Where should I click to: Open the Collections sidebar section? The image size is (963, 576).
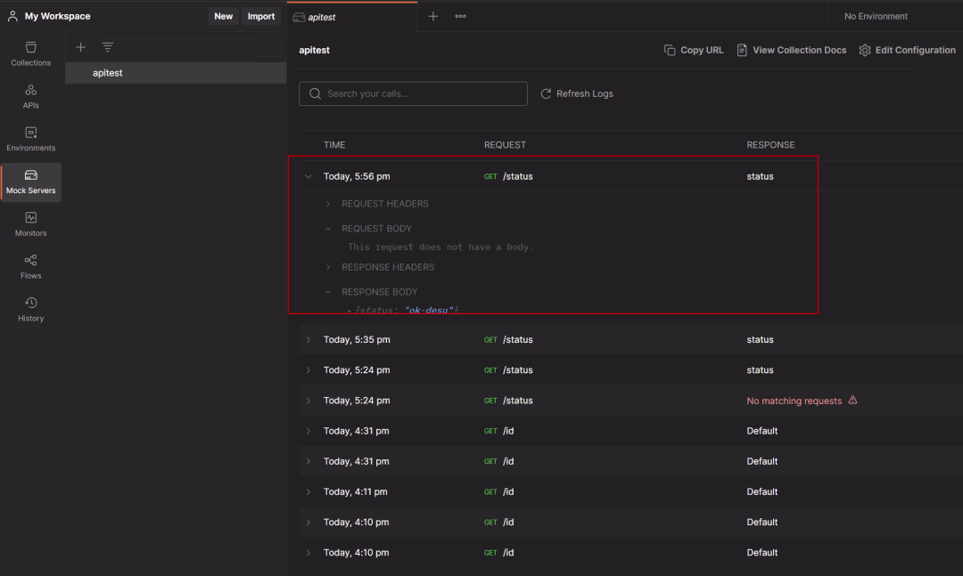[30, 54]
